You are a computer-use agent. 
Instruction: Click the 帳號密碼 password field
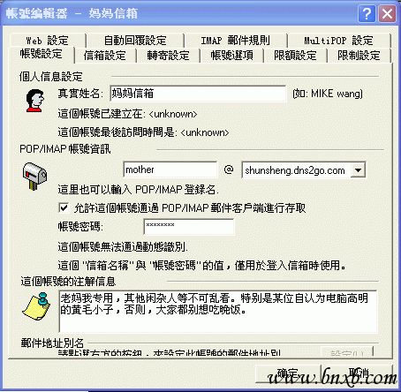[x=189, y=226]
